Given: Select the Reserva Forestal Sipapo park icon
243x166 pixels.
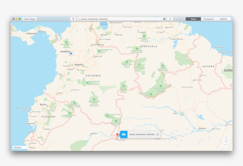Looking at the screenshot, I should (140, 65).
